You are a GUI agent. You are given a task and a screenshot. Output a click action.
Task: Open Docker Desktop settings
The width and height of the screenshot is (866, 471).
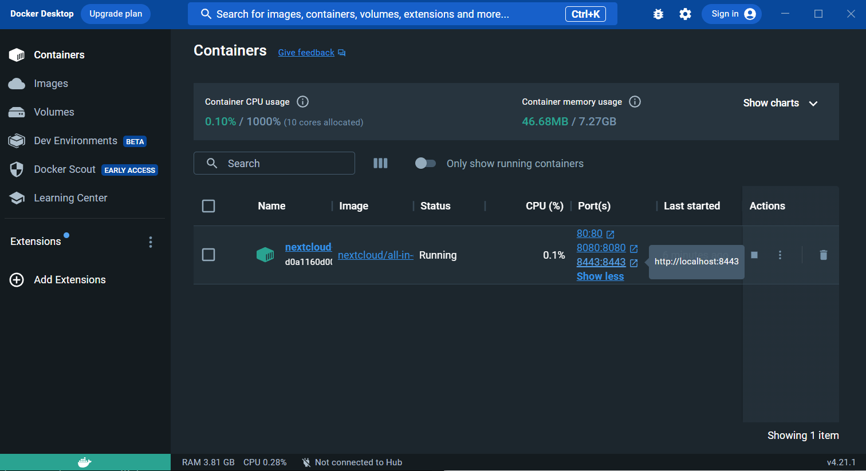685,14
